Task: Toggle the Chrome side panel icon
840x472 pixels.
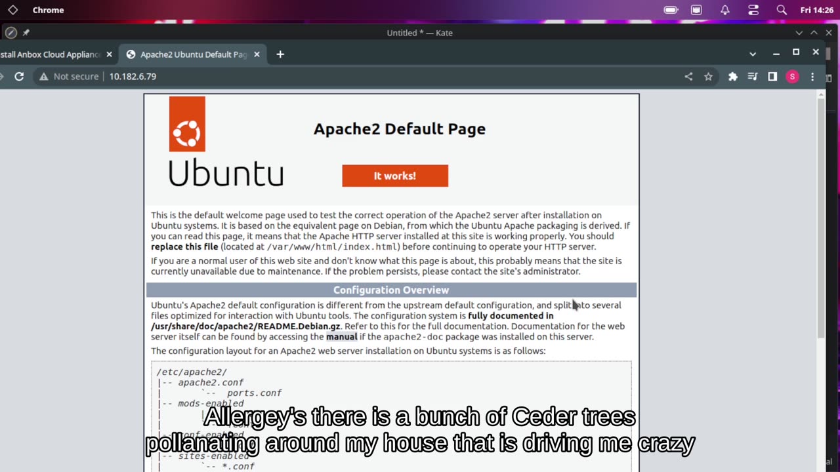Action: 772,77
